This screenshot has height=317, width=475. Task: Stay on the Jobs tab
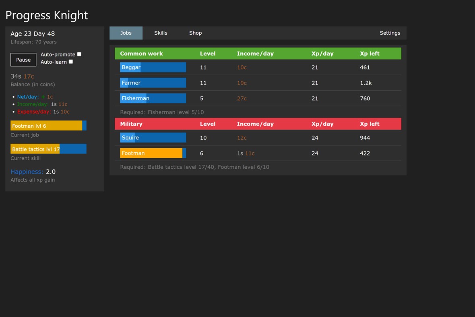(126, 33)
